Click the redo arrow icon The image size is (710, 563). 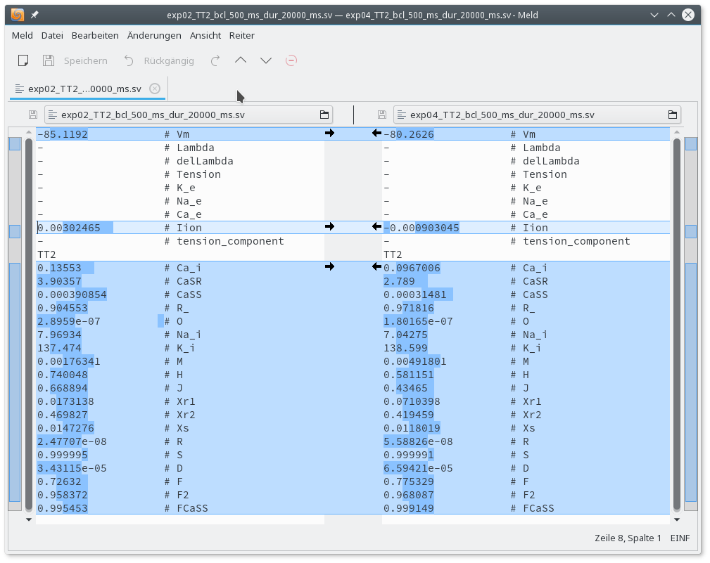point(215,60)
